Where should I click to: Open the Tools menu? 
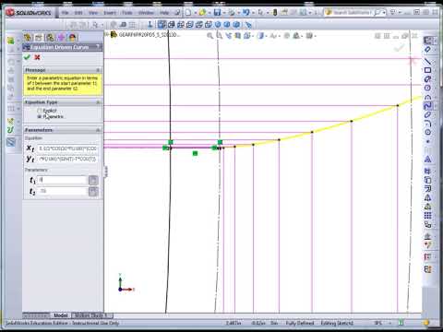click(127, 13)
